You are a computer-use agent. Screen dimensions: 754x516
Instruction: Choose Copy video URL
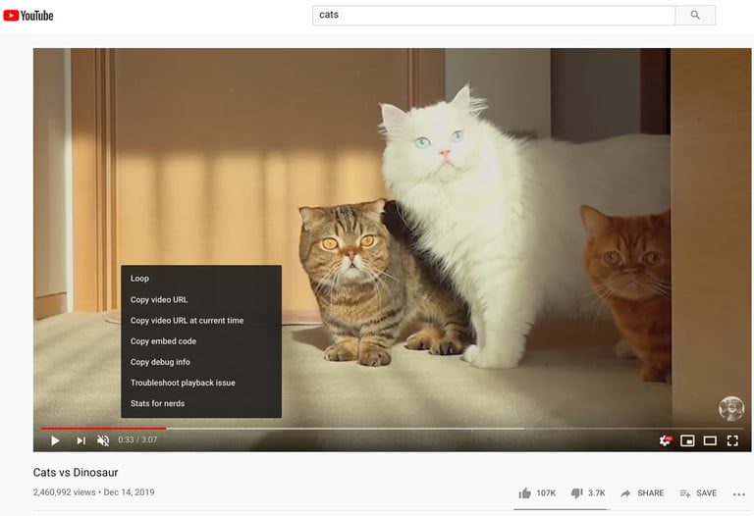[x=201, y=299]
